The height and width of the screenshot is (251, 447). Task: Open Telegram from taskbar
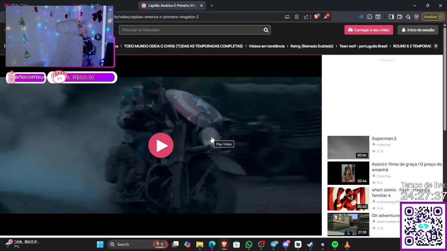click(273, 244)
